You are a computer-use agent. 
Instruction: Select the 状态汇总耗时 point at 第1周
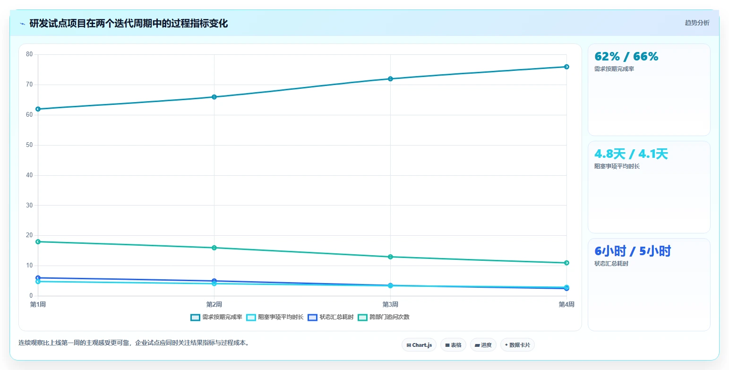38,278
